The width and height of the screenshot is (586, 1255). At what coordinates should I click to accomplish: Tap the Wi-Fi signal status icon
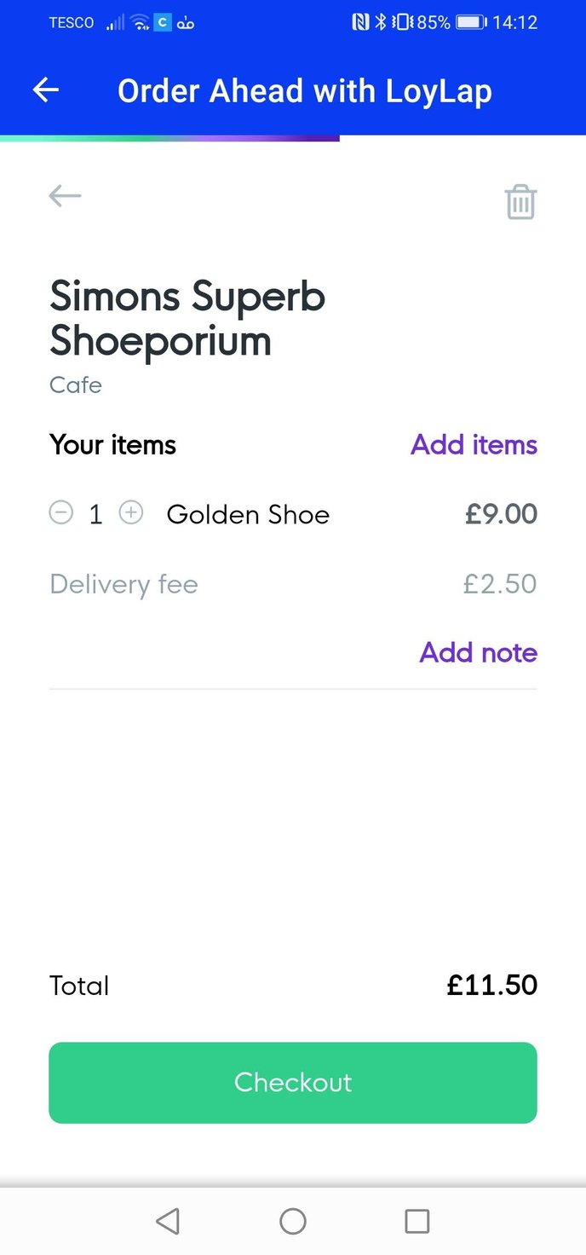point(140,23)
